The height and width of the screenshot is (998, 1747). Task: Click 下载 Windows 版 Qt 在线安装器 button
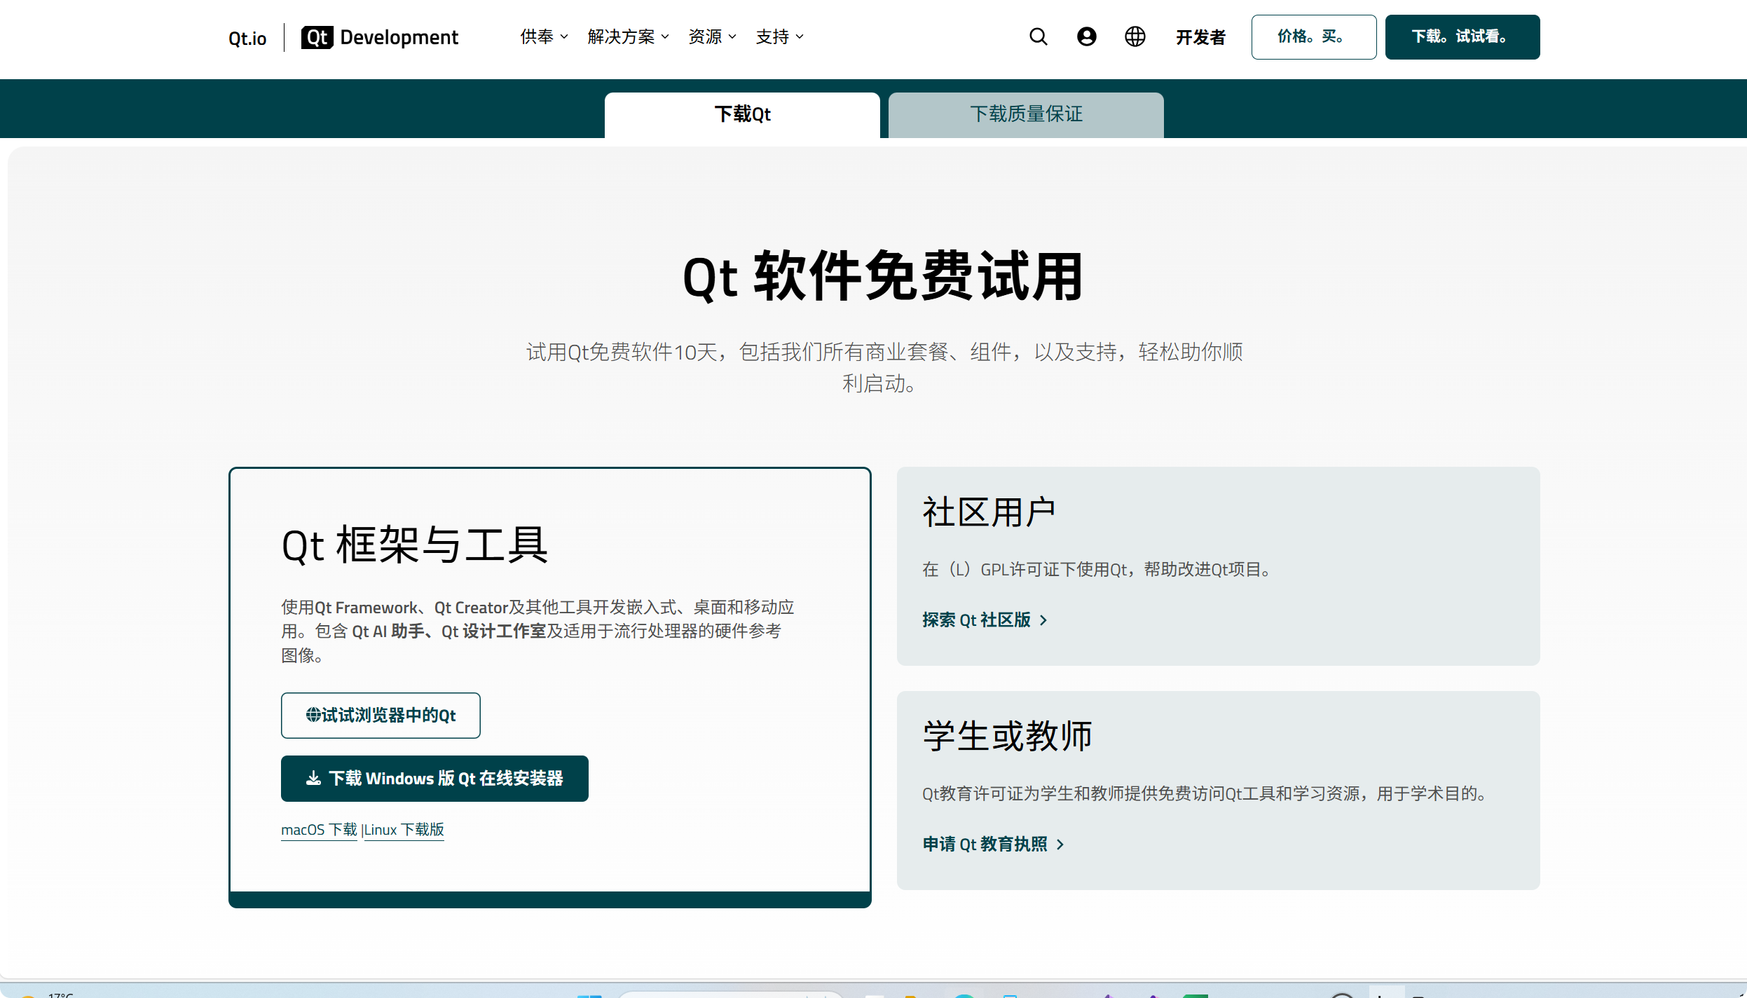click(434, 779)
